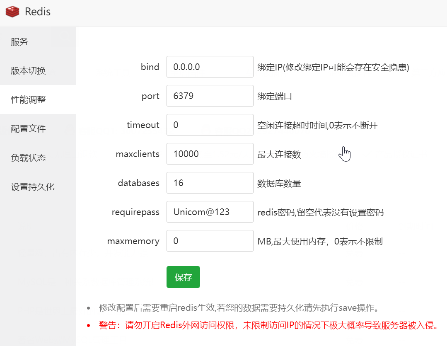Screen dimensions: 447x346
Task: Save settings with the green 保存 button
Action: 183,277
